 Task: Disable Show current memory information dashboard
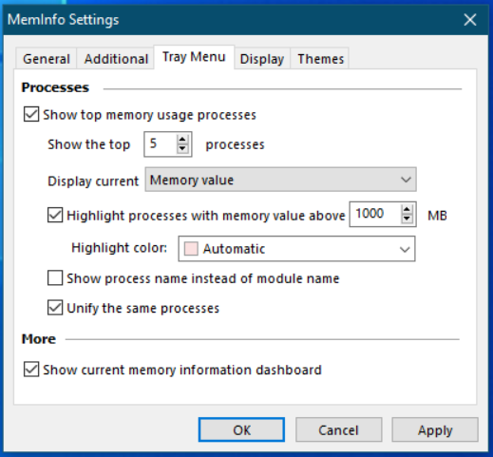coord(31,370)
